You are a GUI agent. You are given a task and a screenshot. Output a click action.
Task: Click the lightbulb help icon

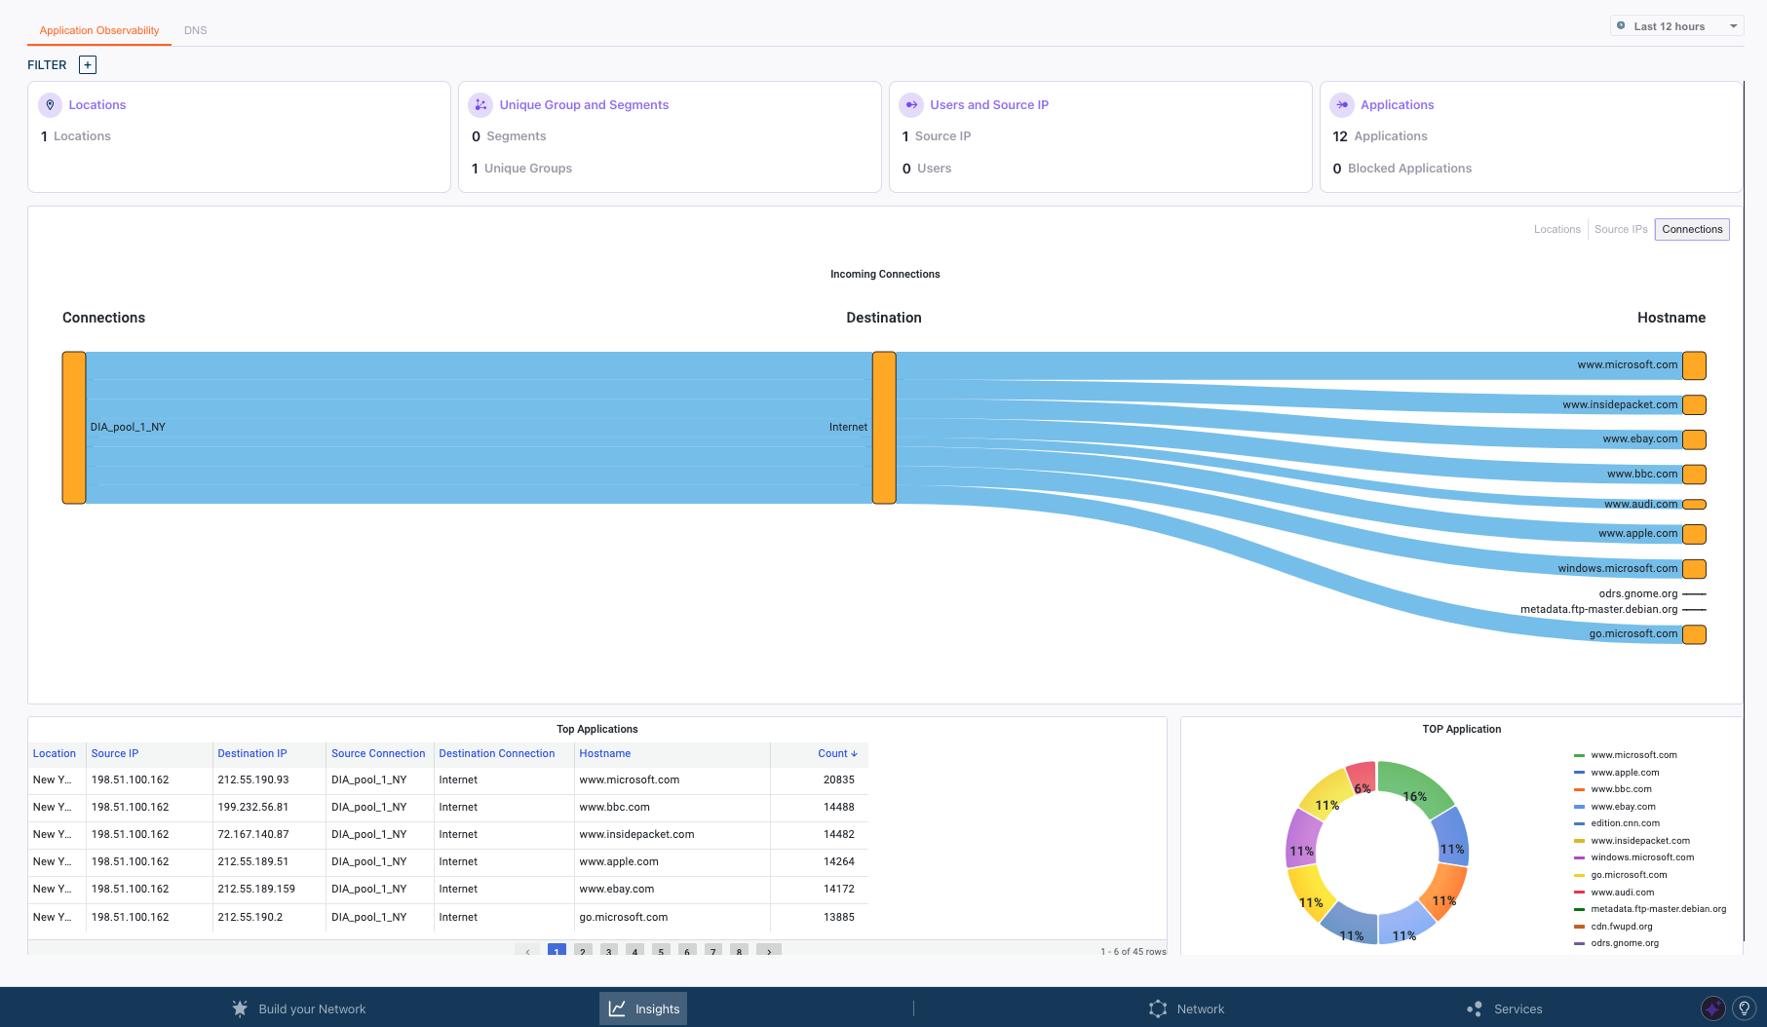(1745, 1008)
